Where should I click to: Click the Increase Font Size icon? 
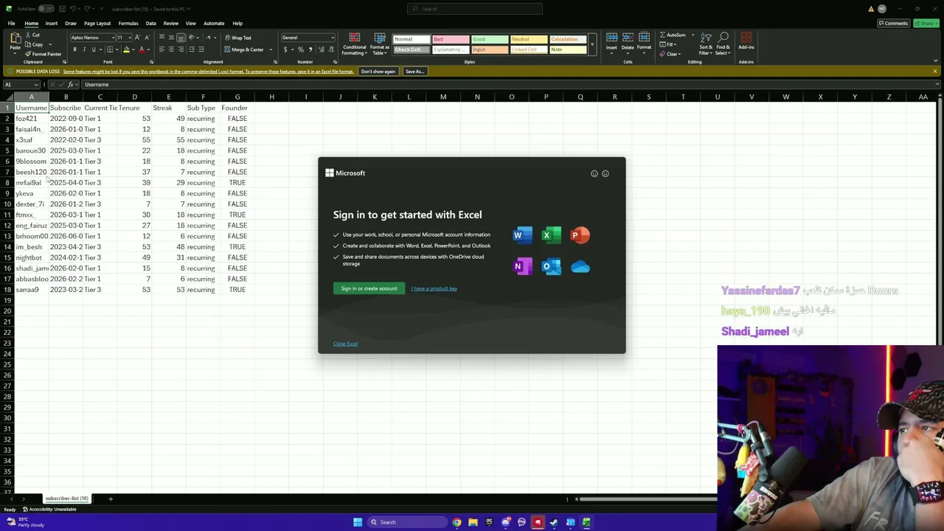click(137, 38)
